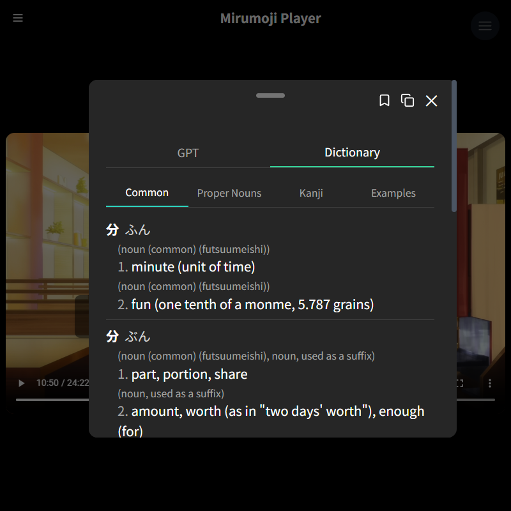Open the round menu button at top right
The height and width of the screenshot is (511, 511).
coord(485,26)
